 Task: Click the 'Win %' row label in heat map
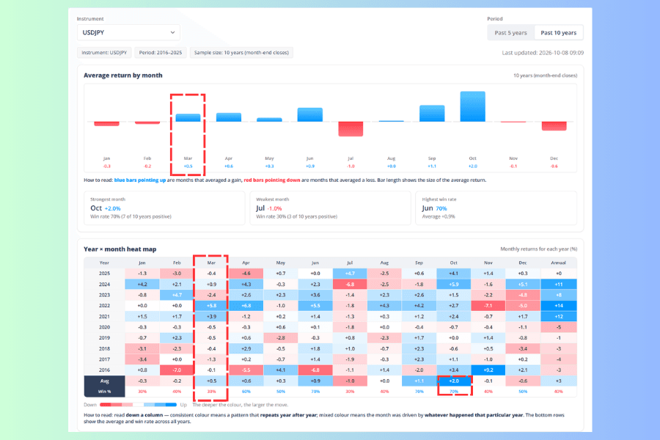[104, 392]
